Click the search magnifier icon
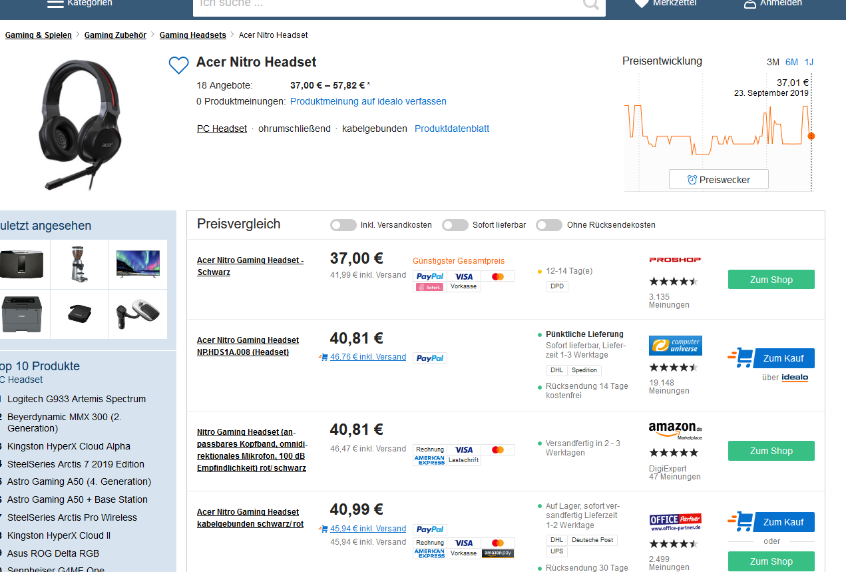Image resolution: width=846 pixels, height=572 pixels. pyautogui.click(x=590, y=5)
